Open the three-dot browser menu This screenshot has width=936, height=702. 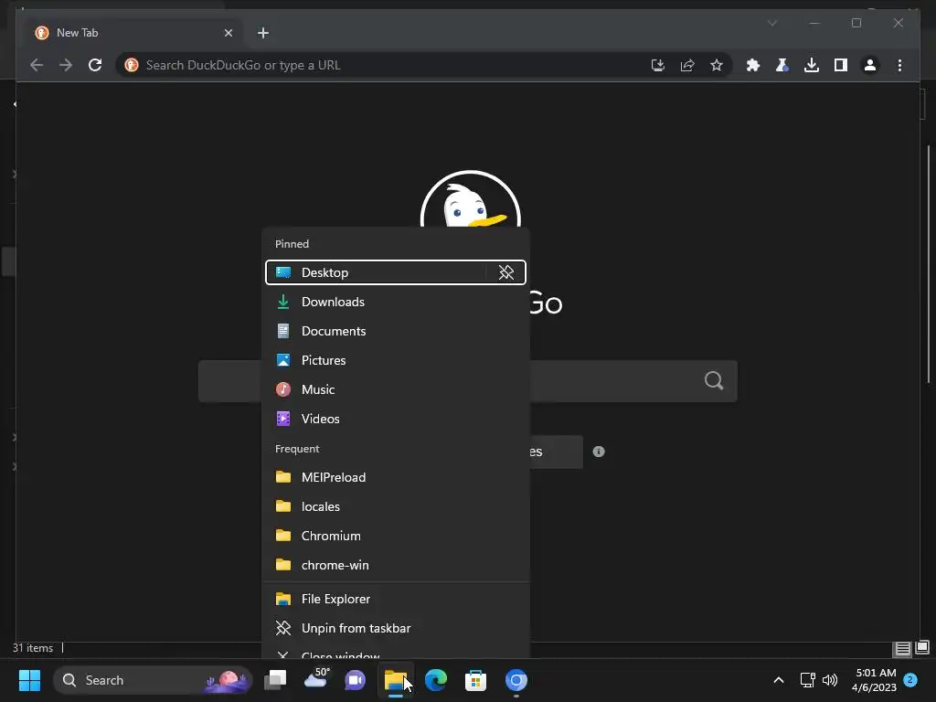(x=899, y=65)
